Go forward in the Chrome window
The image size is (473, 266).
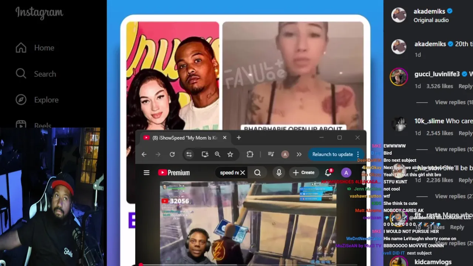click(x=158, y=154)
